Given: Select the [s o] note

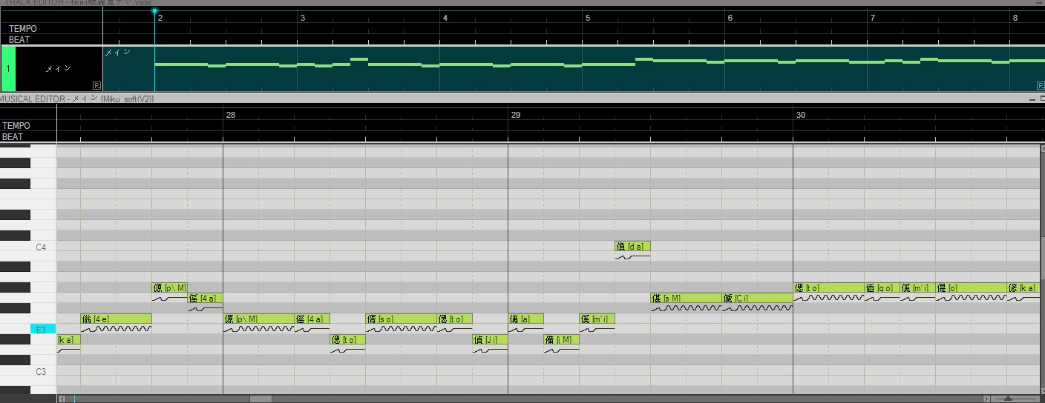Looking at the screenshot, I should click(x=402, y=319).
